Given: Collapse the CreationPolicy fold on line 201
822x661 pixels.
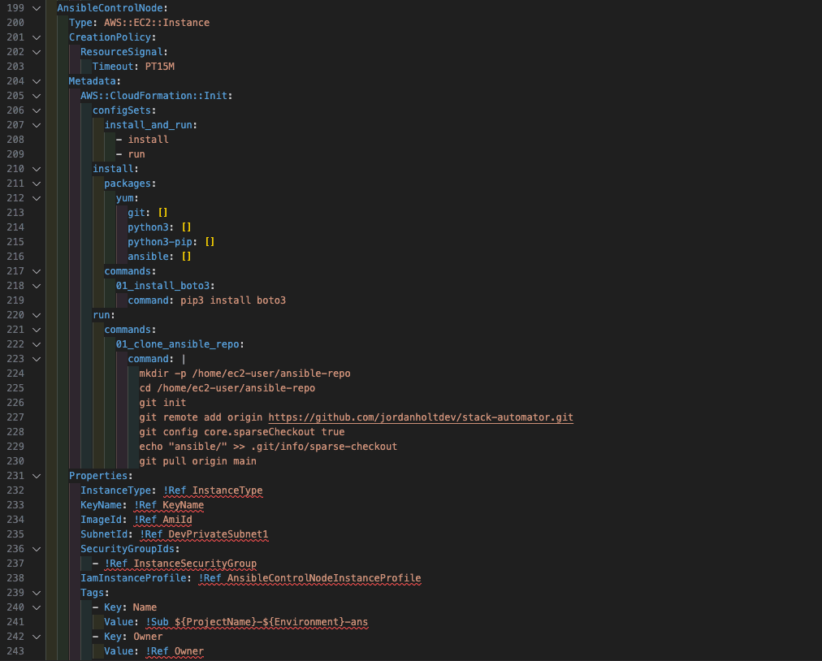Looking at the screenshot, I should pyautogui.click(x=37, y=37).
